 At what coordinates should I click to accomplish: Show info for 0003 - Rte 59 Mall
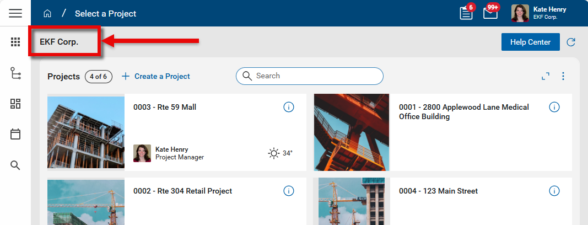pyautogui.click(x=288, y=107)
